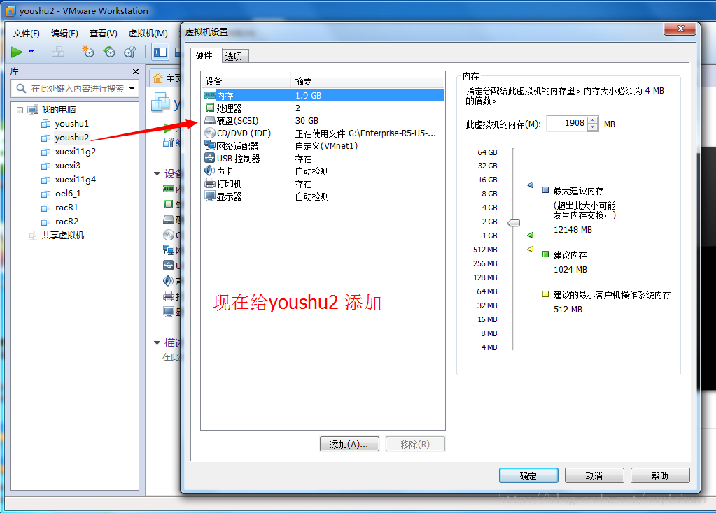Increase memory with the up stepper arrow
Image resolution: width=716 pixels, height=513 pixels.
593,120
